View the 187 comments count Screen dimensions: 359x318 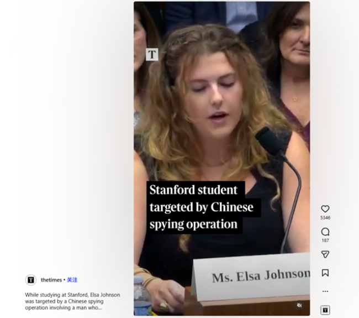325,241
